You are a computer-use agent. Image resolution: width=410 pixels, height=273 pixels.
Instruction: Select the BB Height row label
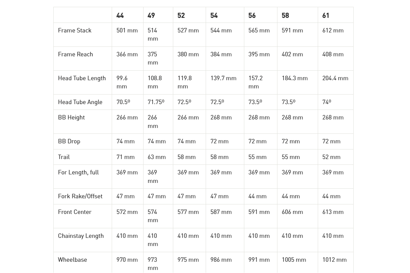pyautogui.click(x=71, y=117)
